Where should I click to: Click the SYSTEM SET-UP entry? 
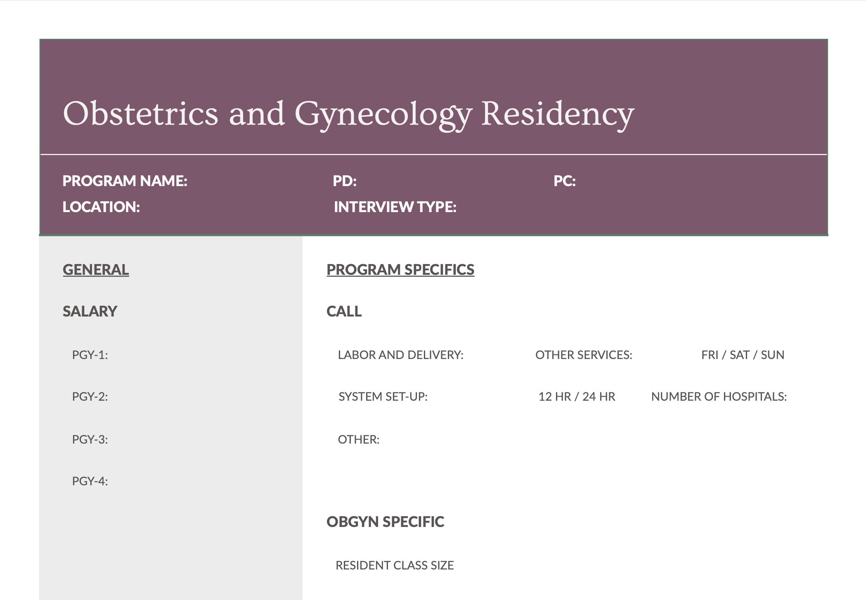(384, 397)
